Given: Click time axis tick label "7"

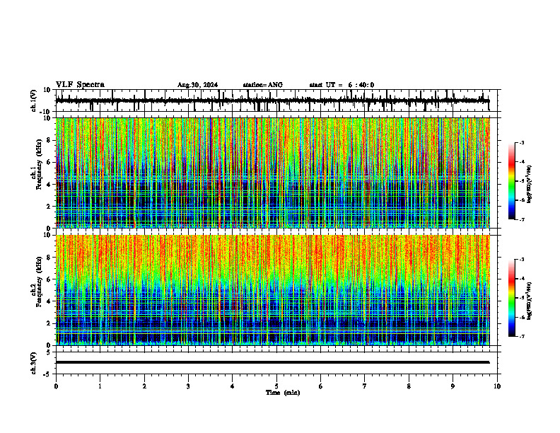Looking at the screenshot, I should (x=365, y=386).
